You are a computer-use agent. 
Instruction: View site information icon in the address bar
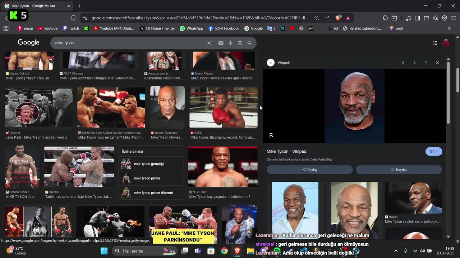click(85, 18)
